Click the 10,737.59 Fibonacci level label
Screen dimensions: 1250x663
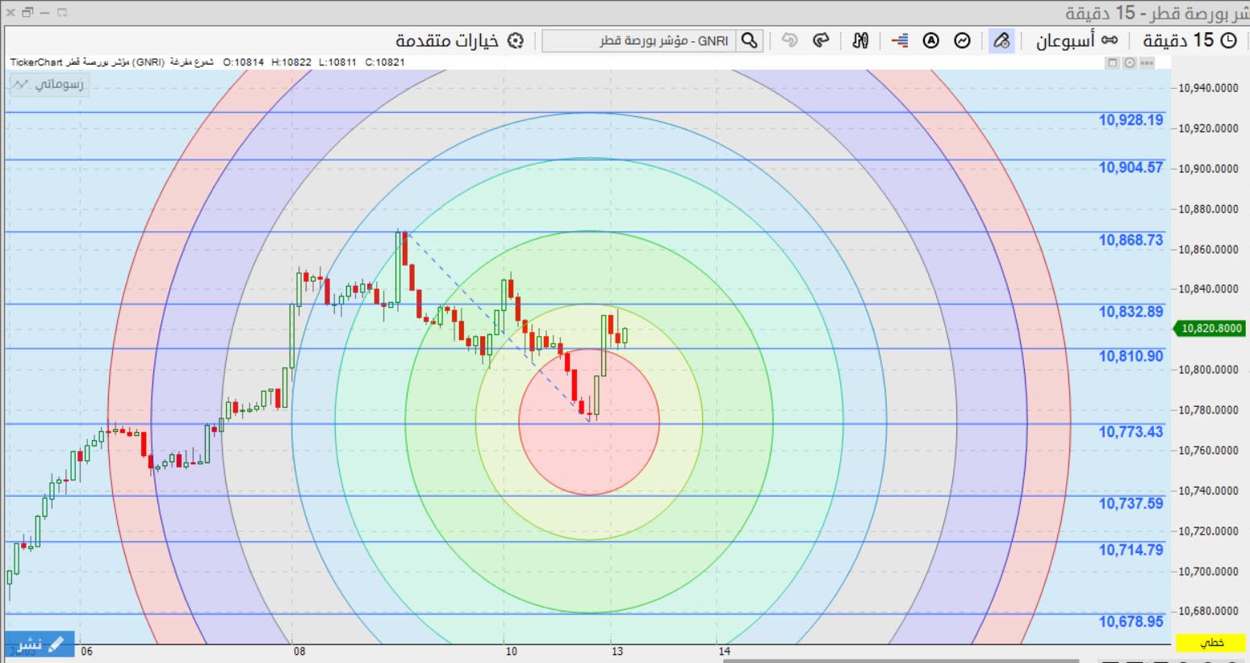[1131, 503]
